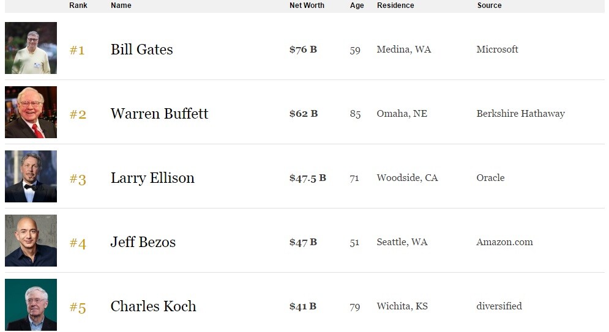The width and height of the screenshot is (609, 332).
Task: Open the Warren Buffett name link
Action: click(159, 114)
